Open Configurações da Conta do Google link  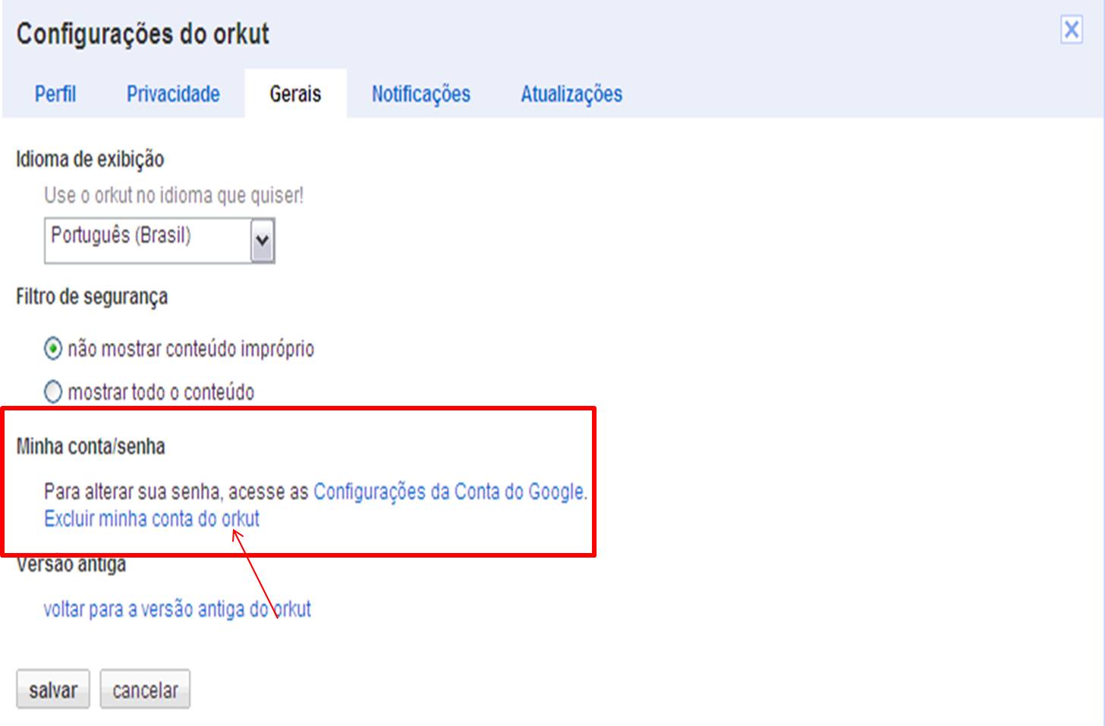point(449,492)
